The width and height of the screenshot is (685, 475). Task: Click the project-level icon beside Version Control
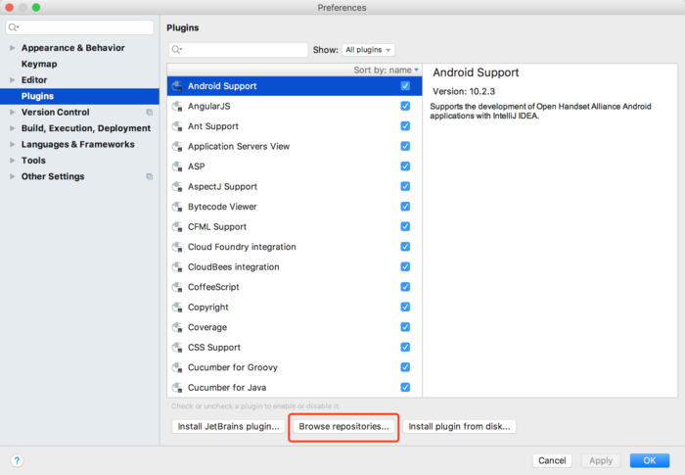(150, 113)
